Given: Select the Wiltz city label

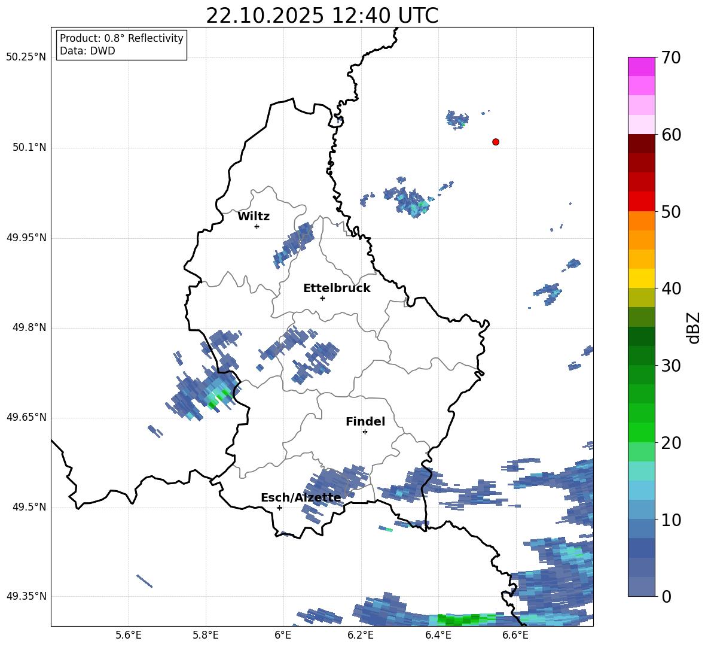Looking at the screenshot, I should tap(254, 217).
